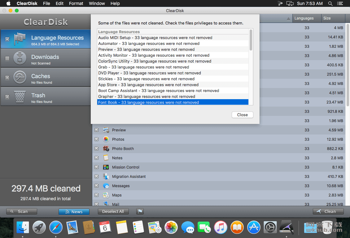Uncheck the Notes row checkbox
This screenshot has height=238, width=350.
97,158
